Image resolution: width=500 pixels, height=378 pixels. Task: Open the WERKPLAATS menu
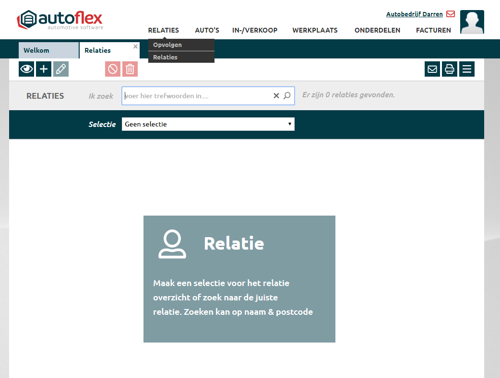coord(315,30)
